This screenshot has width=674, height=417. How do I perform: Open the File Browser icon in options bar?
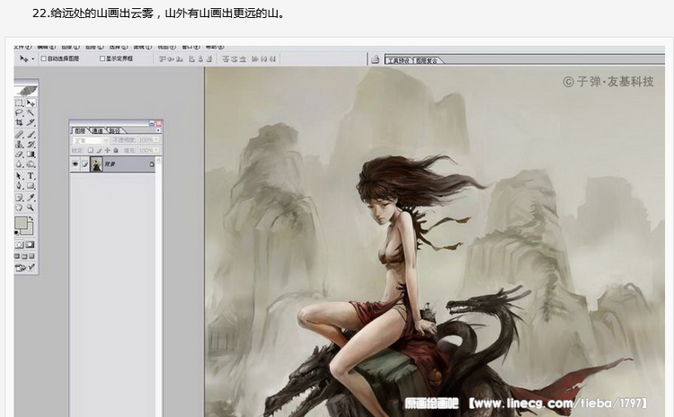(x=375, y=59)
